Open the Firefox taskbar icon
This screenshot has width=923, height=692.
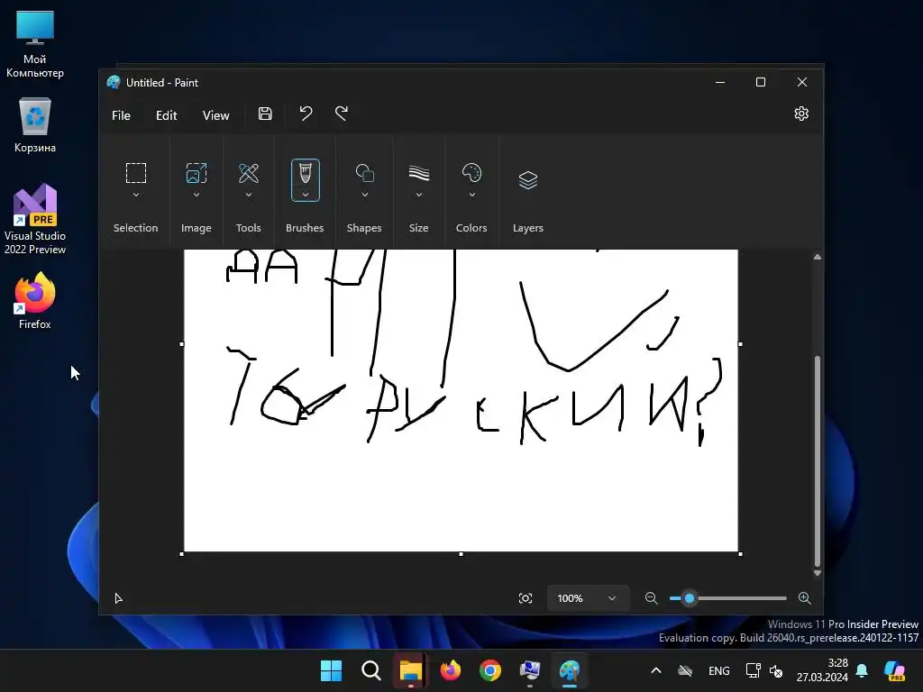pos(451,670)
